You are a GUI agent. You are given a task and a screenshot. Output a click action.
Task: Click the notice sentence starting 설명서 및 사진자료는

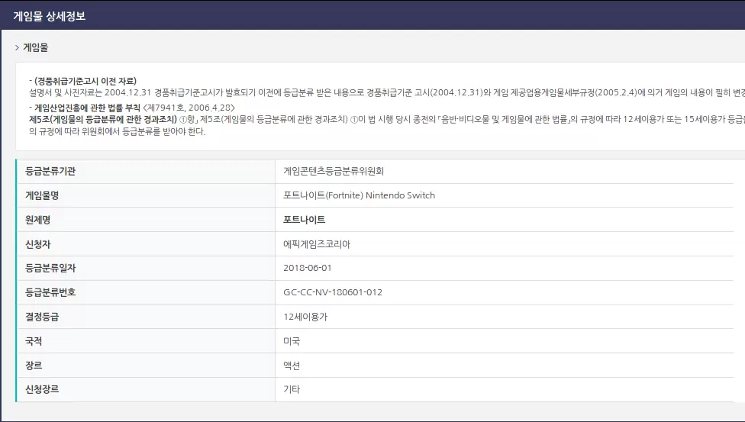pos(387,92)
